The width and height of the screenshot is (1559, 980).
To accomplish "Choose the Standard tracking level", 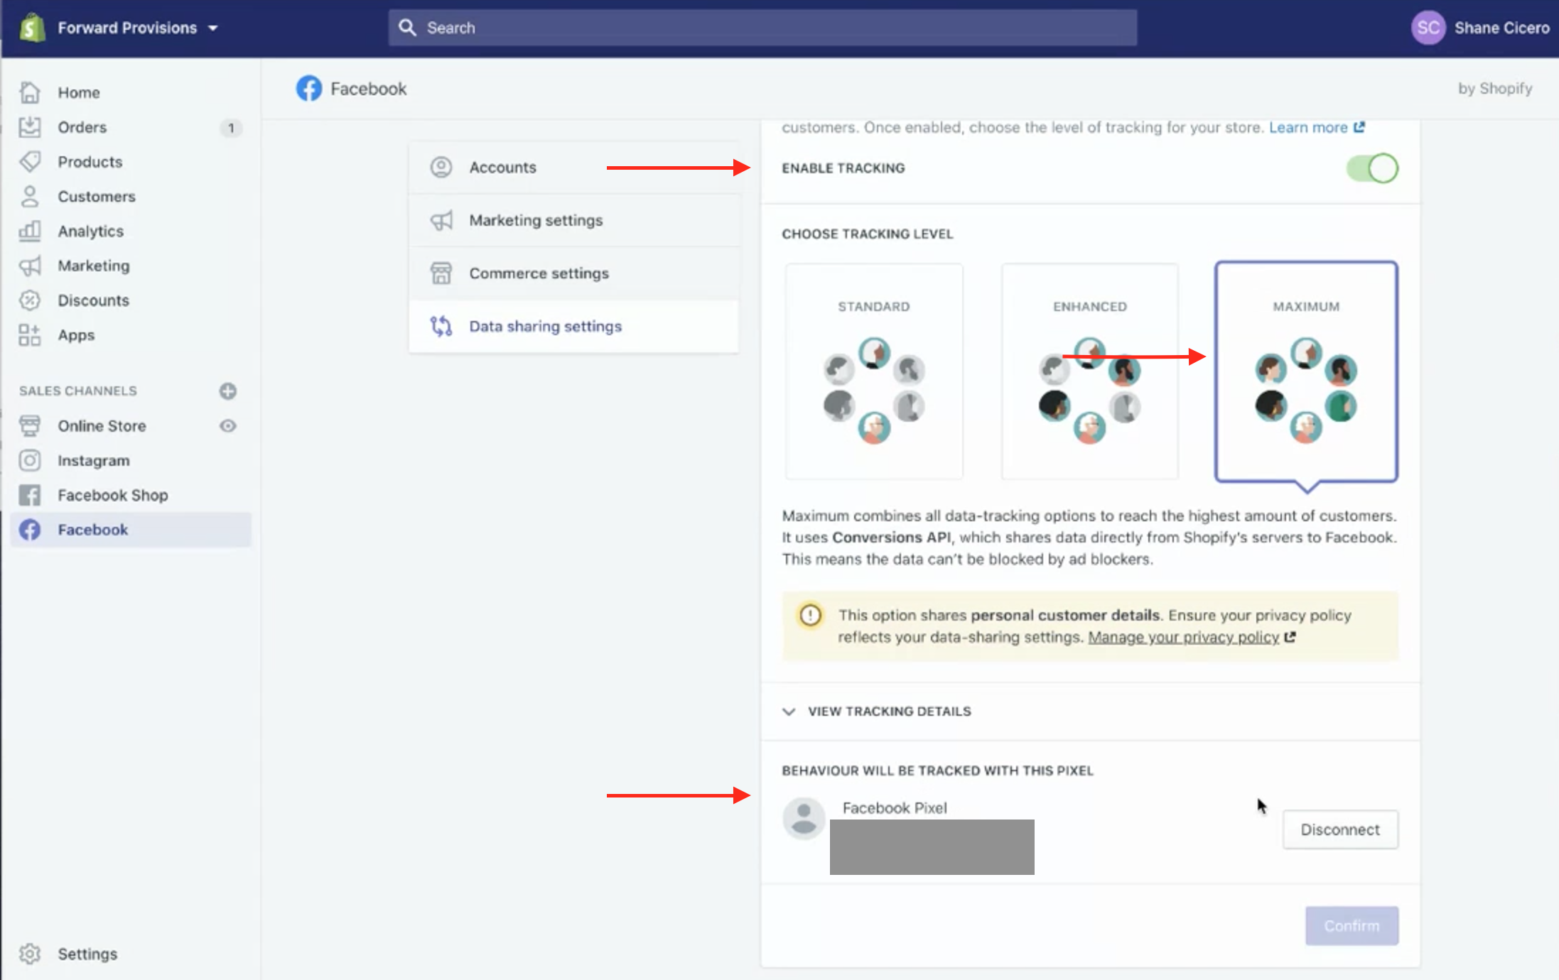I will point(874,371).
